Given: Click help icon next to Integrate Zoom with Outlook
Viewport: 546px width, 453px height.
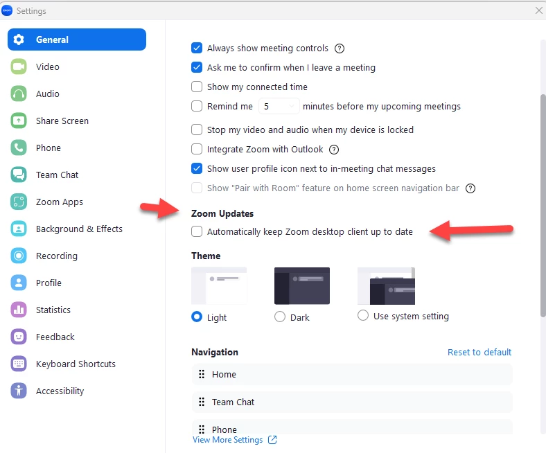Looking at the screenshot, I should click(x=334, y=150).
